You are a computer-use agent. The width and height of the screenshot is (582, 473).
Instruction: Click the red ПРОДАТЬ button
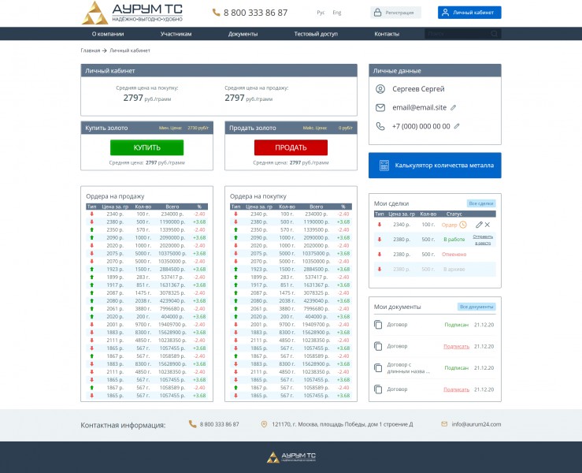tap(291, 147)
